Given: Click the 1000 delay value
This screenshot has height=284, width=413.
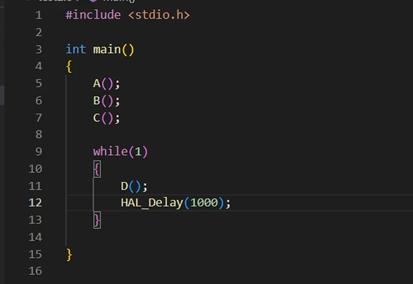Looking at the screenshot, I should pyautogui.click(x=204, y=203).
